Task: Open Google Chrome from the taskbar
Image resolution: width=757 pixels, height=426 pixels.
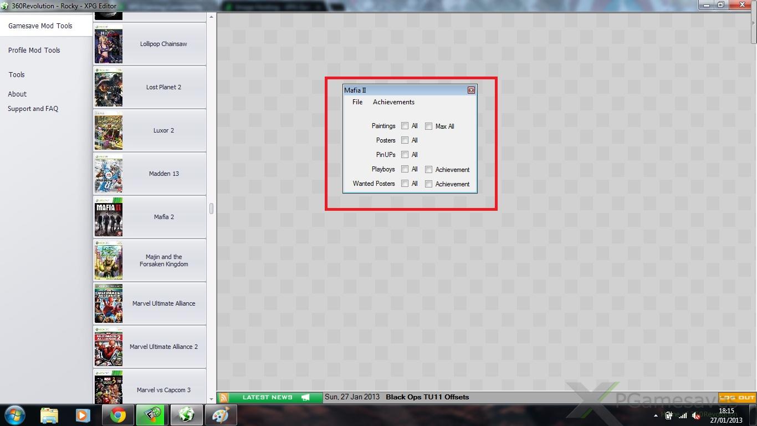Action: (x=117, y=415)
